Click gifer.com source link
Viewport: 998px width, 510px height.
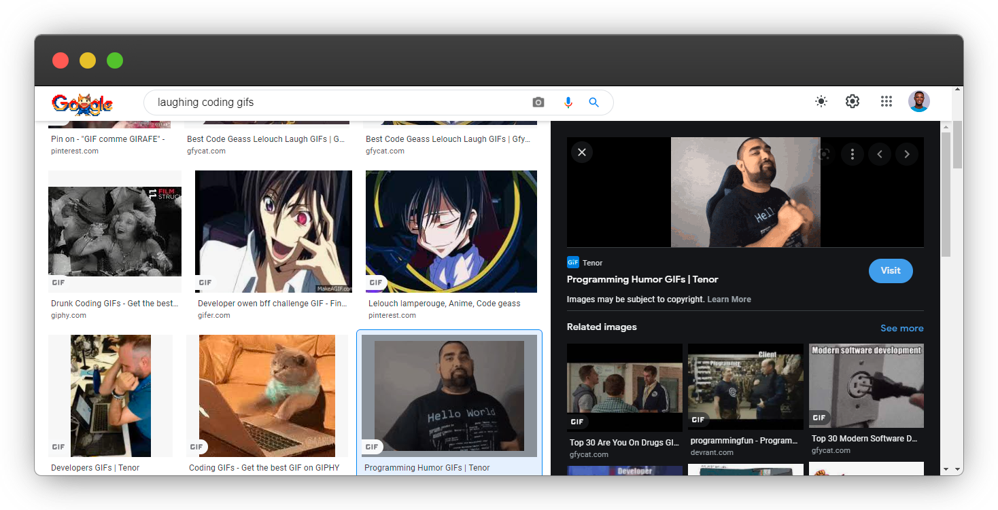coord(214,316)
